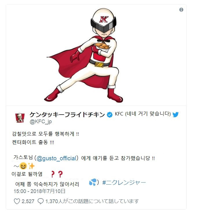Click the KFC Colonel profile avatar
Image resolution: width=202 pixels, height=215 pixels.
pos(20,118)
